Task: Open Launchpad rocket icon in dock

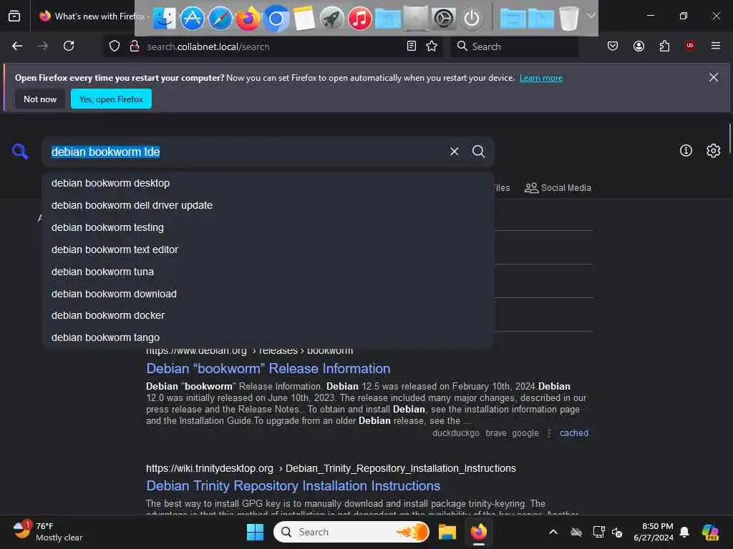Action: [331, 19]
